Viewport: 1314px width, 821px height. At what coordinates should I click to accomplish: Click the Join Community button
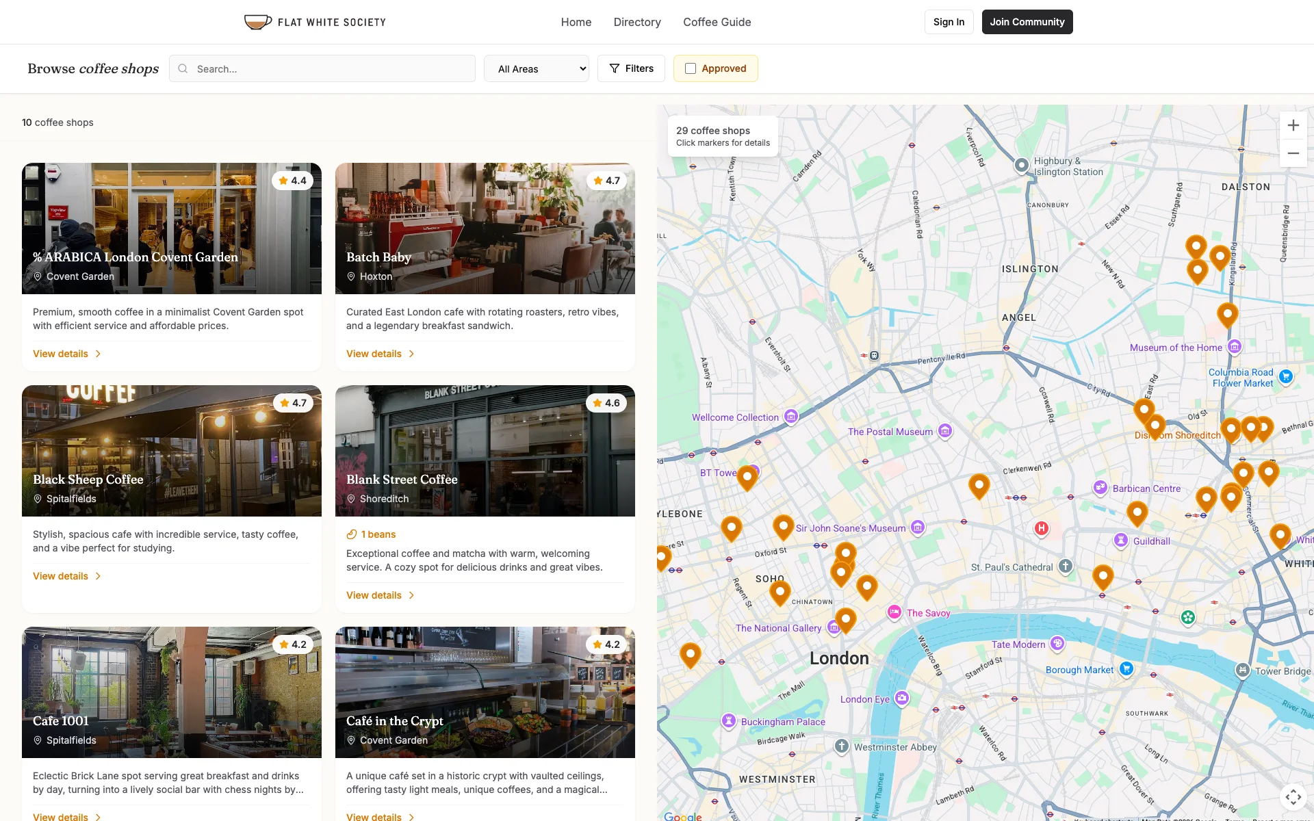(1027, 22)
